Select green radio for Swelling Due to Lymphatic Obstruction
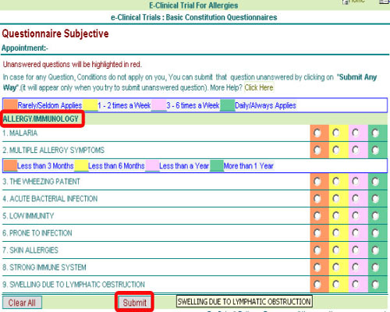The width and height of the screenshot is (390, 312). click(375, 285)
